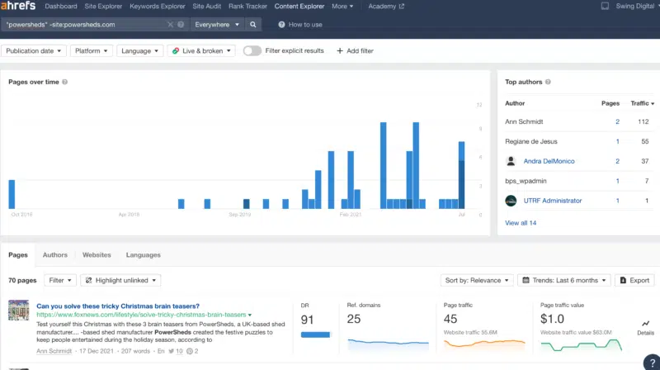
Task: Click the How to use question icon
Action: pos(281,25)
